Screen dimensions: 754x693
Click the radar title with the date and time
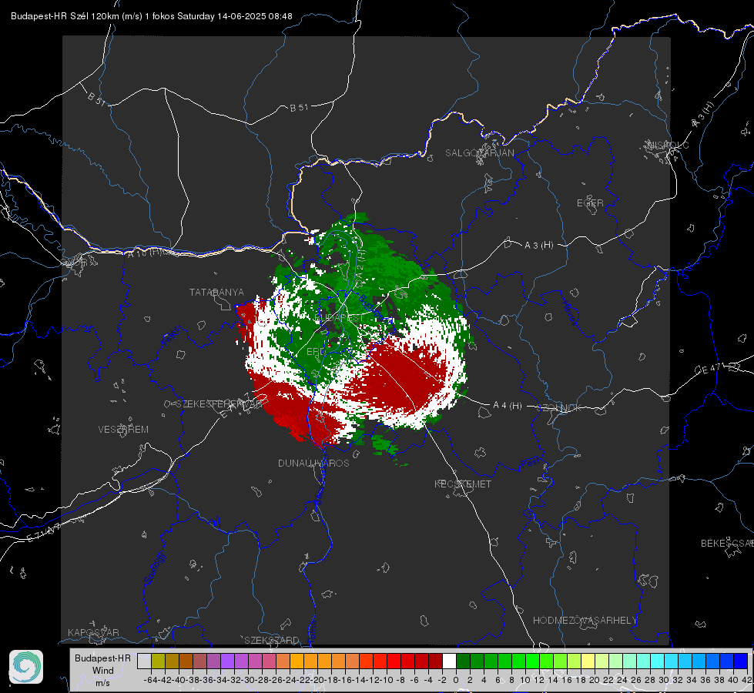tap(152, 16)
